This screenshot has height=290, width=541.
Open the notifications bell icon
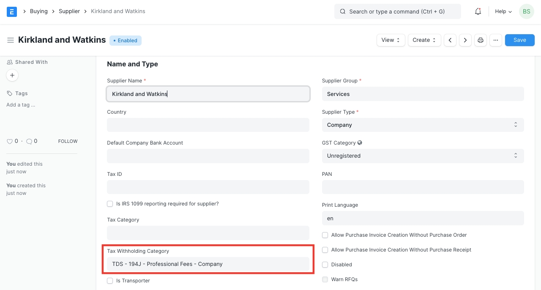pos(478,11)
